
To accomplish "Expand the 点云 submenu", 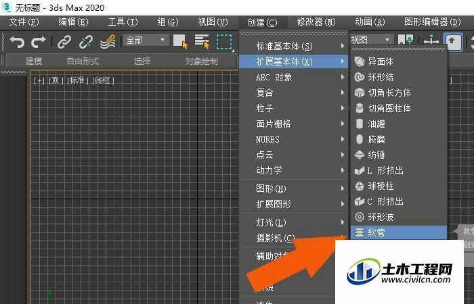I will point(293,155).
